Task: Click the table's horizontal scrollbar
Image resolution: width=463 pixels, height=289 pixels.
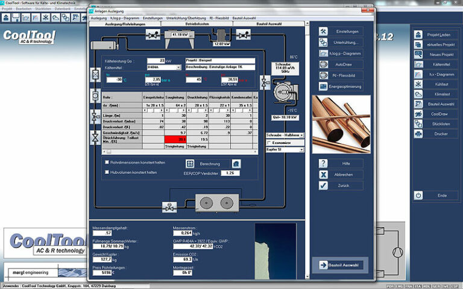Action: pyautogui.click(x=180, y=152)
